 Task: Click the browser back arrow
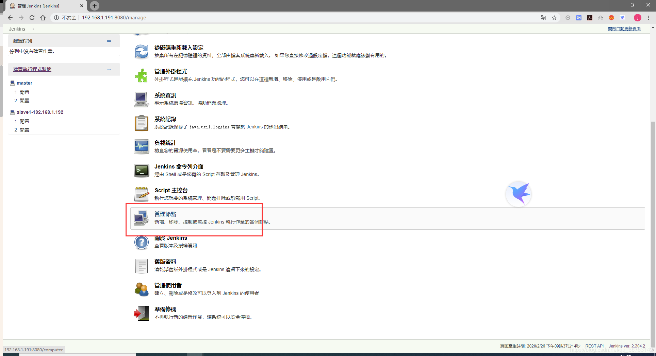click(10, 18)
